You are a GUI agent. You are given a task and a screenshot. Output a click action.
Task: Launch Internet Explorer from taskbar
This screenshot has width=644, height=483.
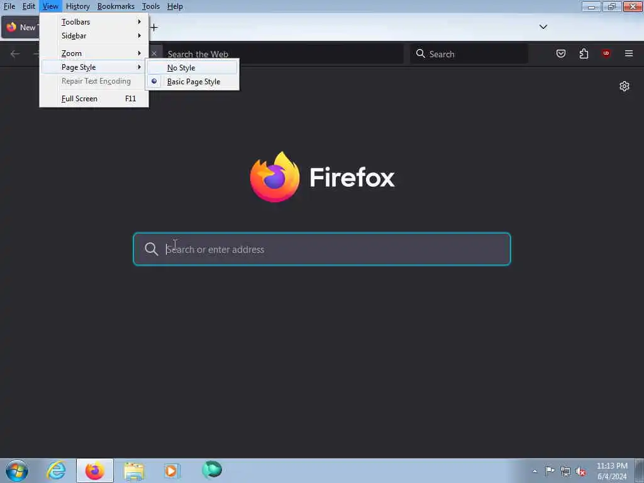(x=56, y=470)
